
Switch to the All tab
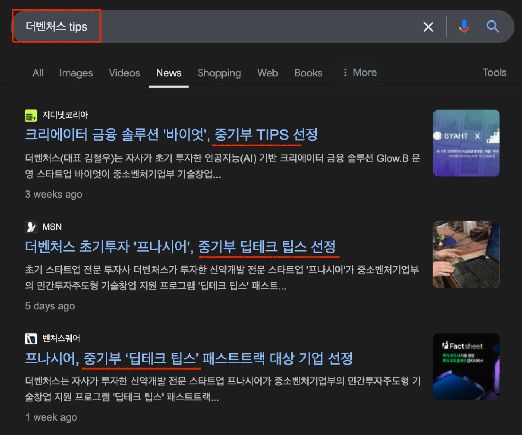pos(38,73)
